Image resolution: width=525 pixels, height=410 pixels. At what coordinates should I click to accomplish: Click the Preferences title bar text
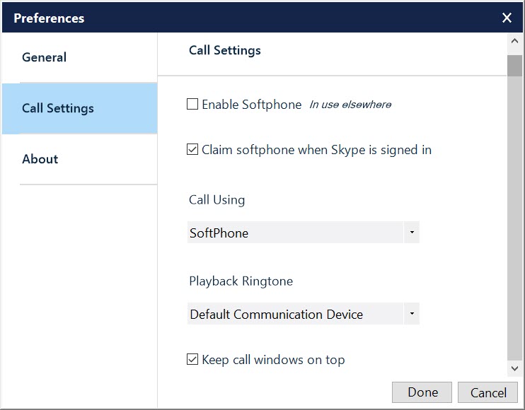coord(49,18)
